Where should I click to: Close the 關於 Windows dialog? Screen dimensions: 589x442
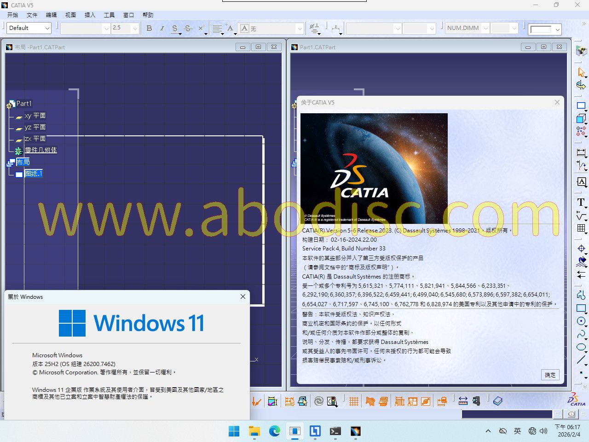[243, 297]
